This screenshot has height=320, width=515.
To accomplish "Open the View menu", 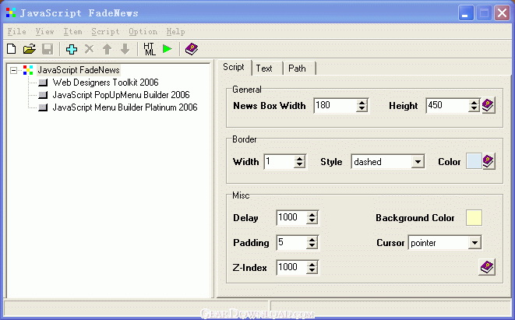I will point(44,31).
